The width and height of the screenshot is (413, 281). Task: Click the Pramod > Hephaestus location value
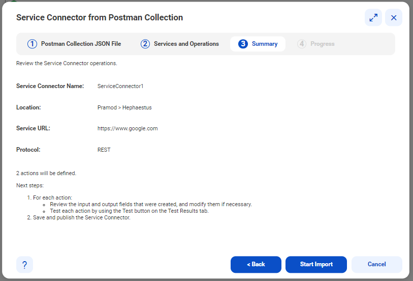124,107
